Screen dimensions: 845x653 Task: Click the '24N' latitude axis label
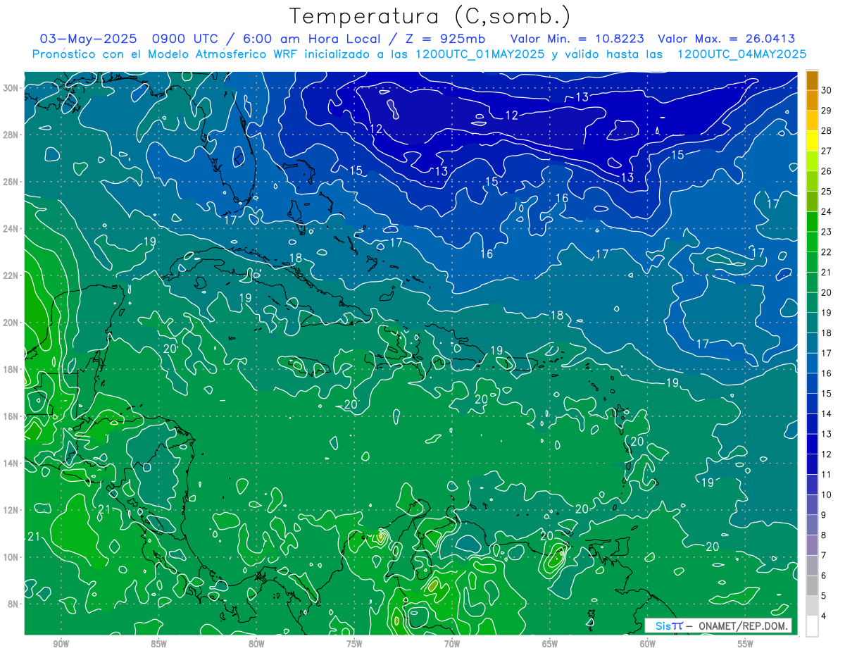[11, 229]
